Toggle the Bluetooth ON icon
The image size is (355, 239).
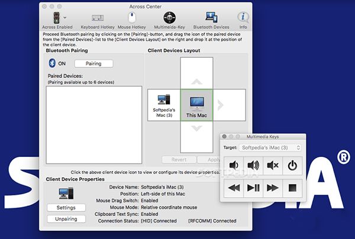pyautogui.click(x=52, y=63)
